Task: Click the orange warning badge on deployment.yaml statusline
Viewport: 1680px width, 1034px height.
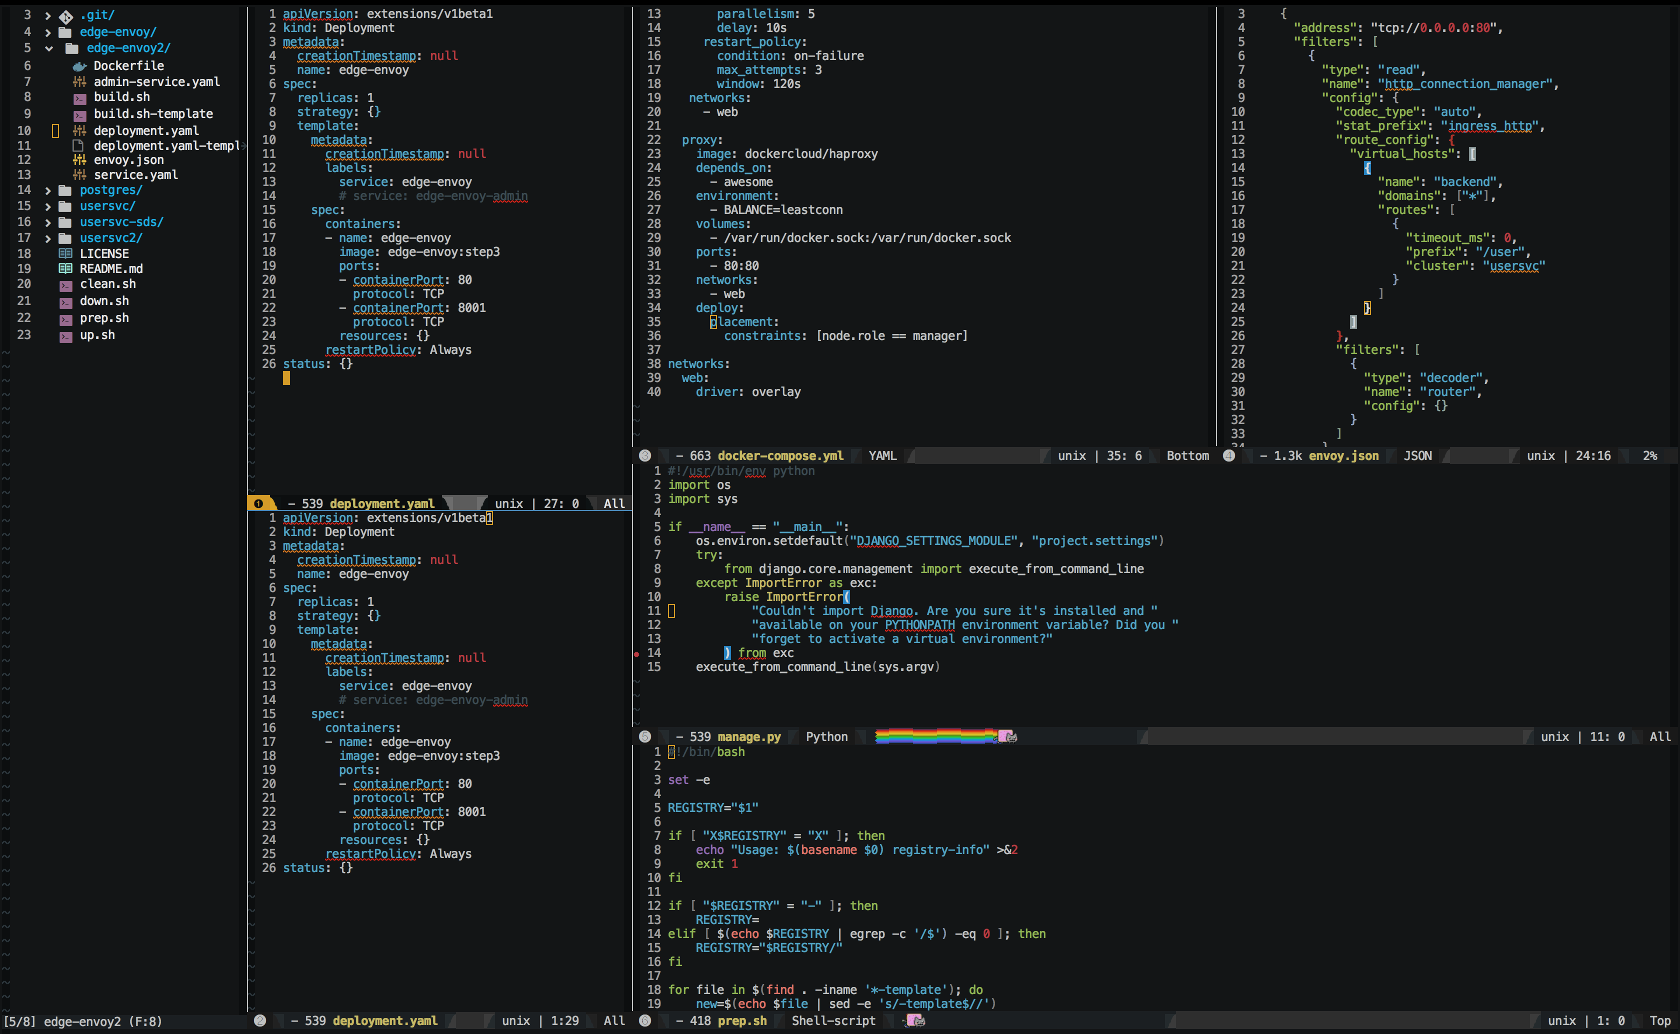Action: point(258,503)
